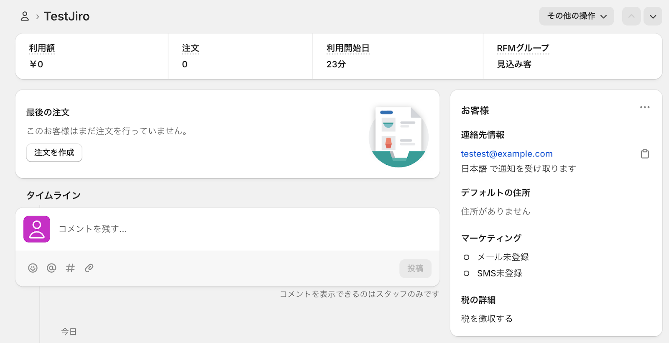Insert an emoji in the comment
This screenshot has width=669, height=343.
(x=33, y=268)
